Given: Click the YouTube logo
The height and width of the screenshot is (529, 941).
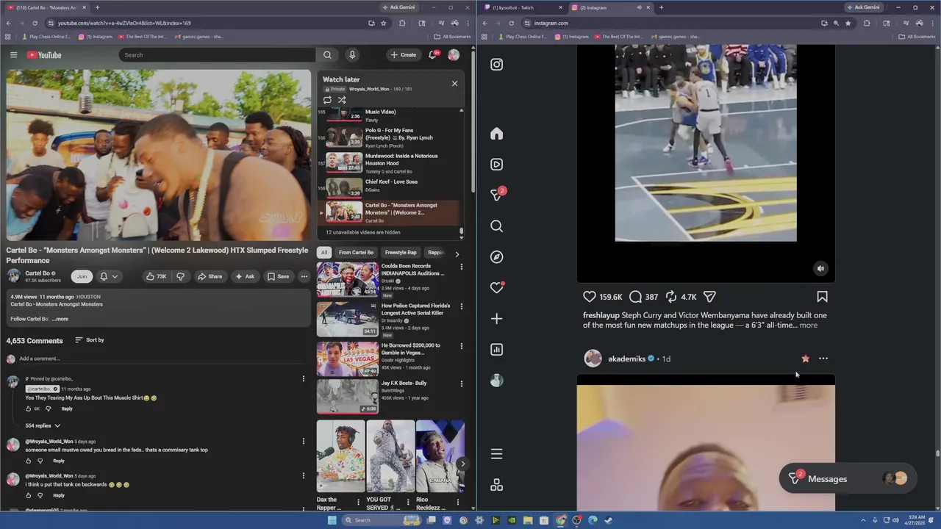Looking at the screenshot, I should tap(44, 55).
